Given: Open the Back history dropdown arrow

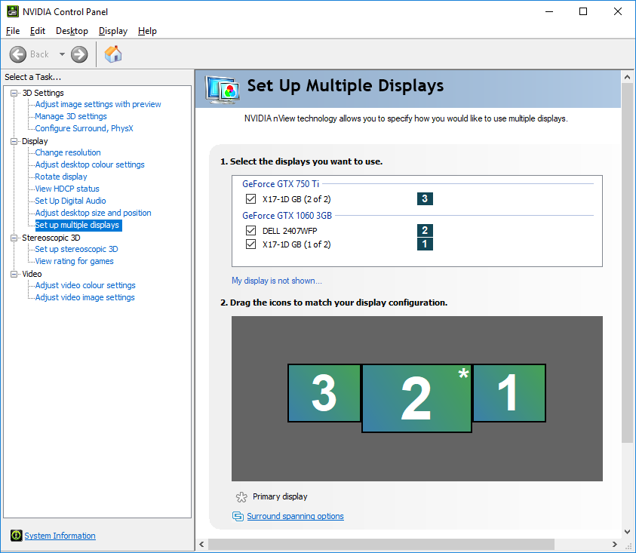Looking at the screenshot, I should pos(62,54).
